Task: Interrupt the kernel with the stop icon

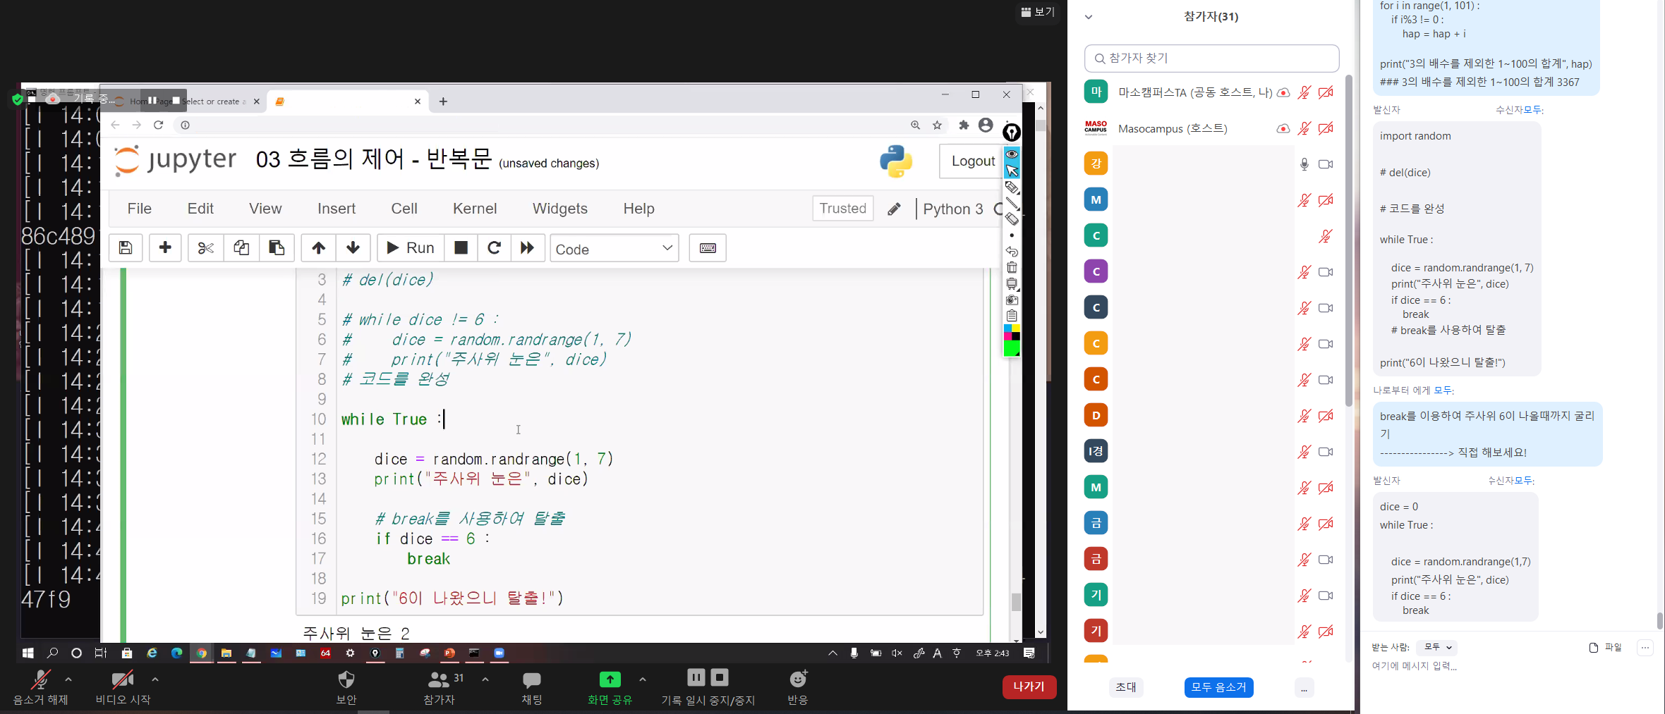Action: [x=461, y=248]
